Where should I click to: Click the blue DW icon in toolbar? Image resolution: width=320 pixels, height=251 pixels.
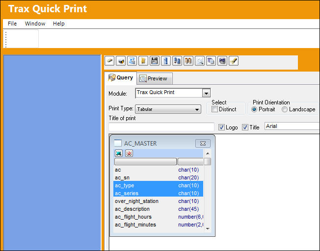click(x=222, y=61)
